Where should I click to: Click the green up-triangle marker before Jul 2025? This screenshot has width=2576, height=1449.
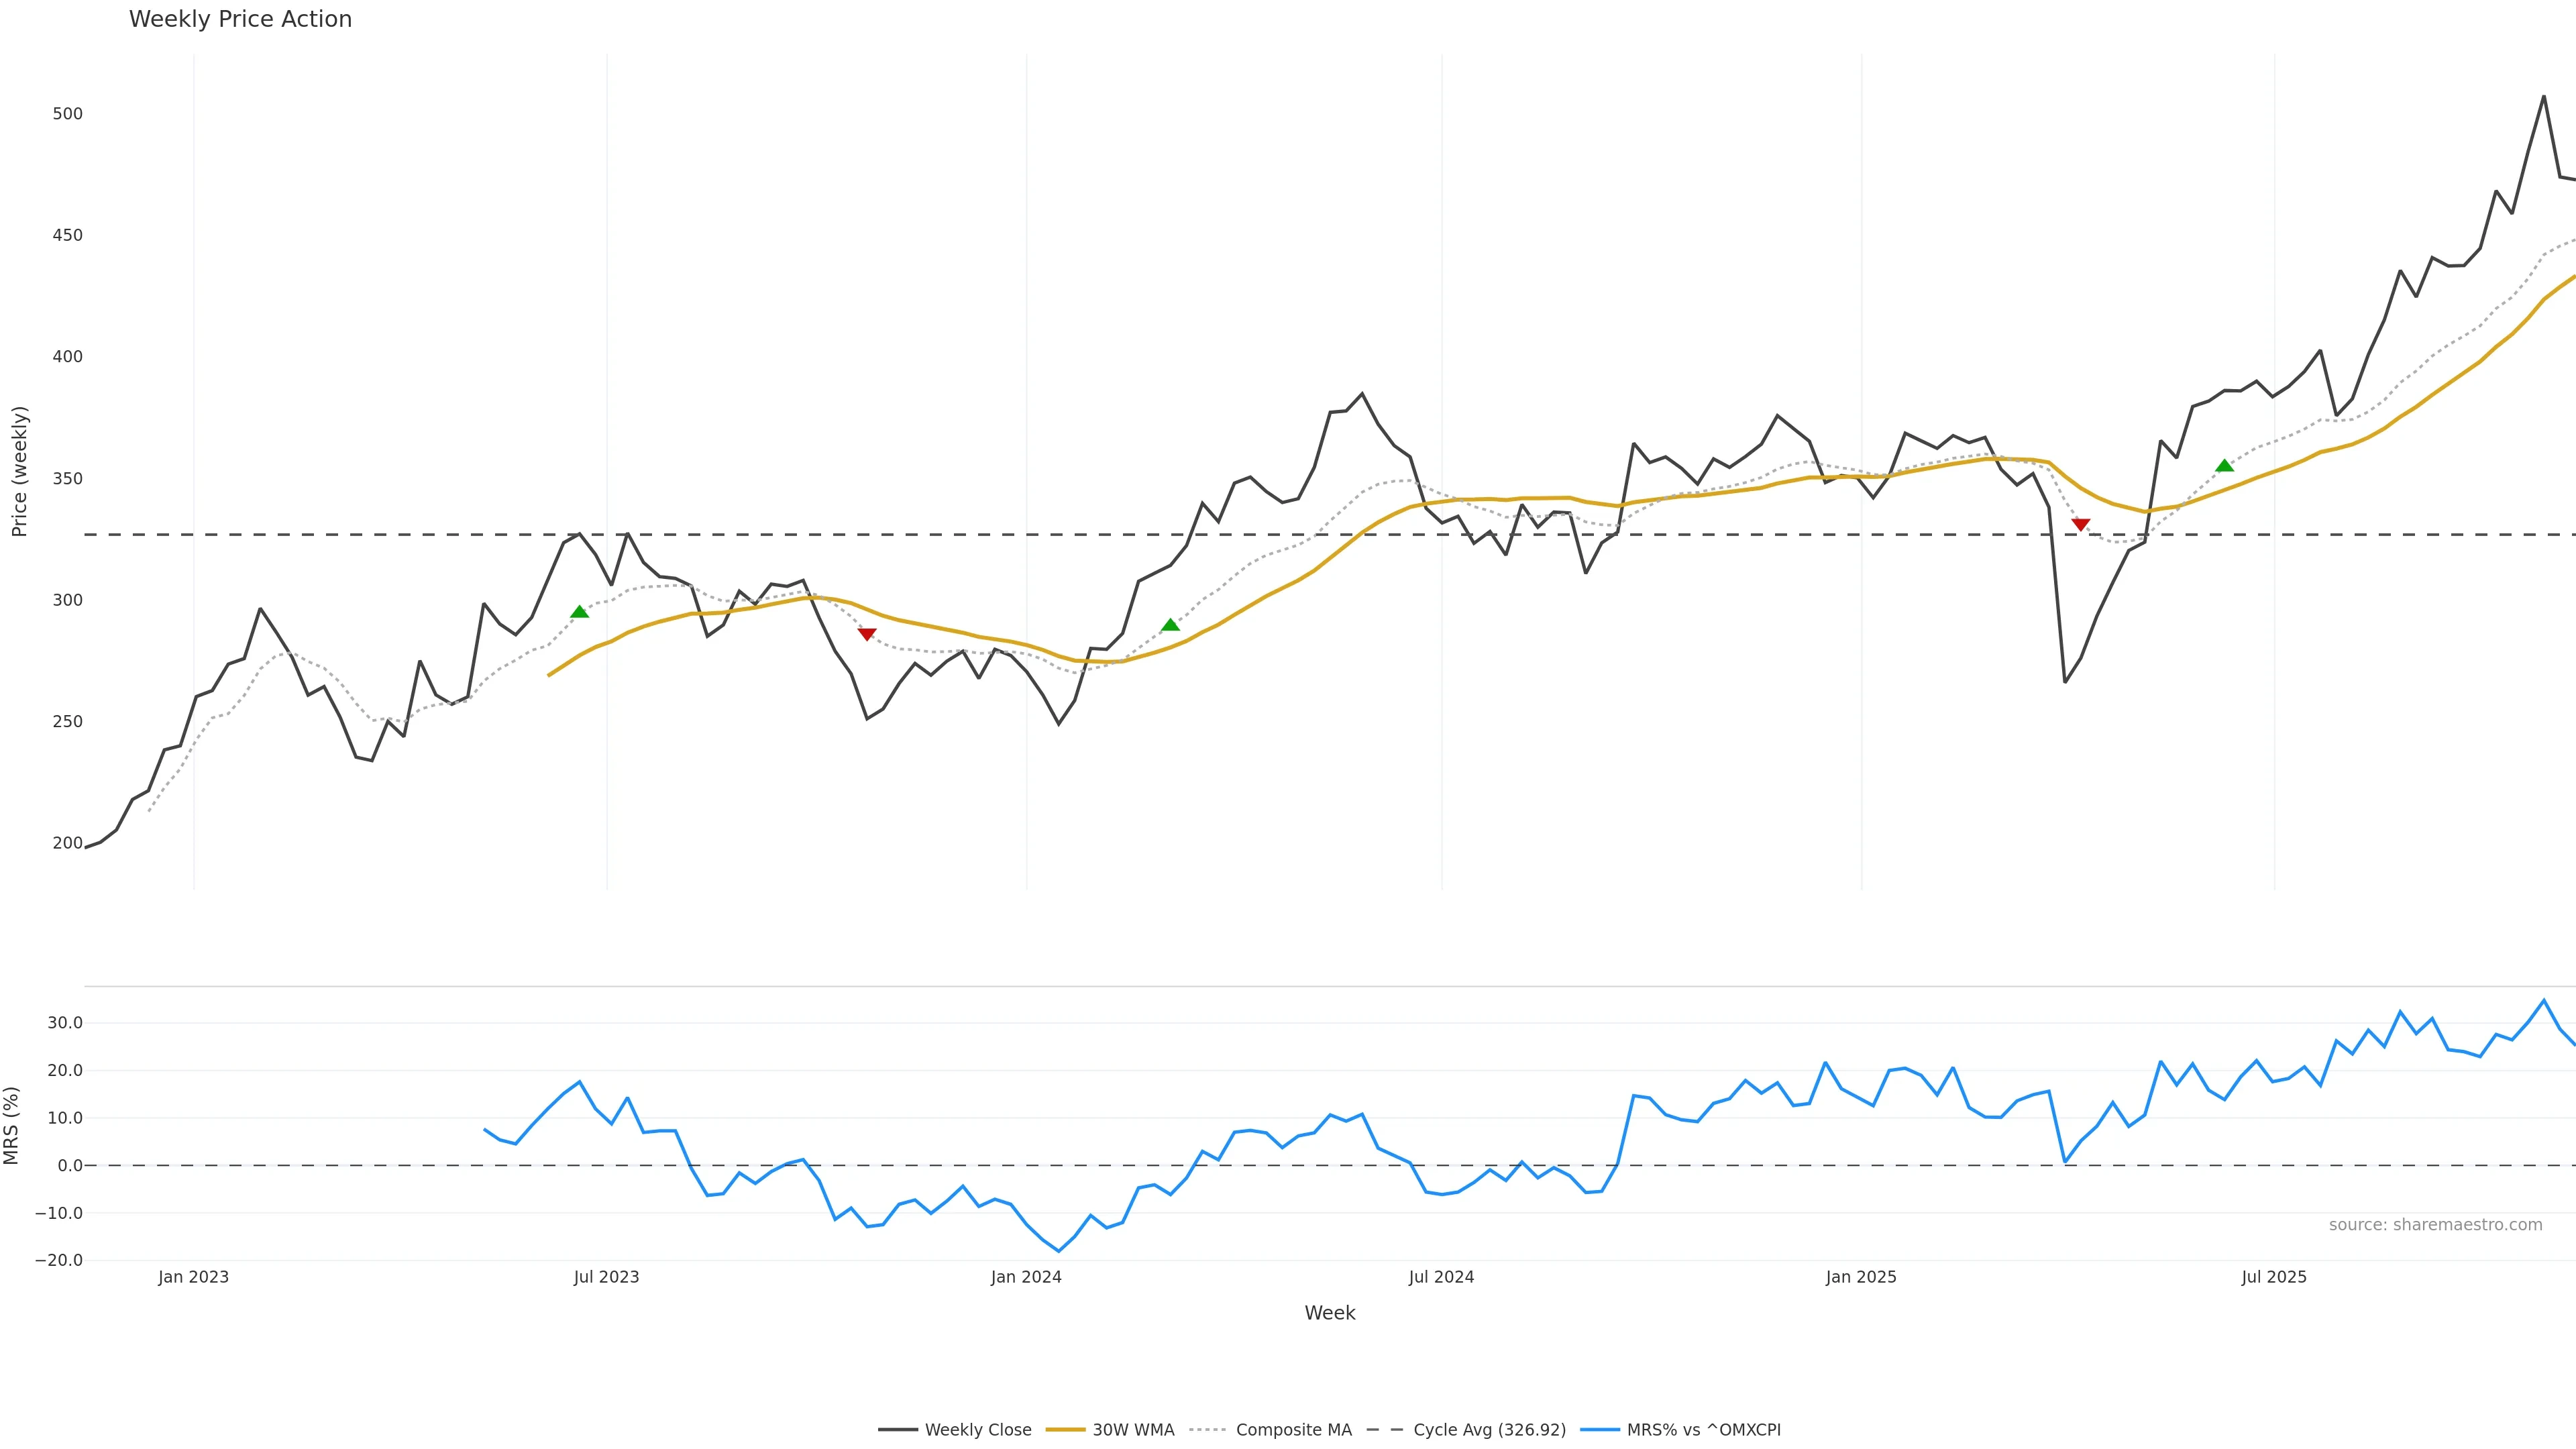[2224, 465]
